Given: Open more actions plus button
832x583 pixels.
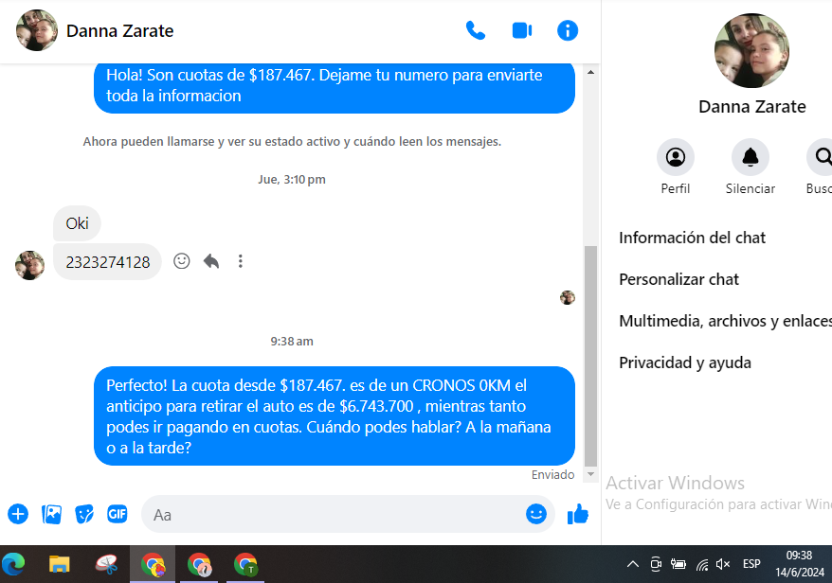Looking at the screenshot, I should pos(18,514).
